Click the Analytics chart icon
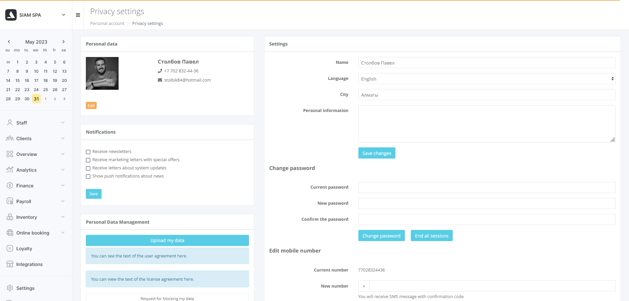Image resolution: width=629 pixels, height=301 pixels. [10, 170]
